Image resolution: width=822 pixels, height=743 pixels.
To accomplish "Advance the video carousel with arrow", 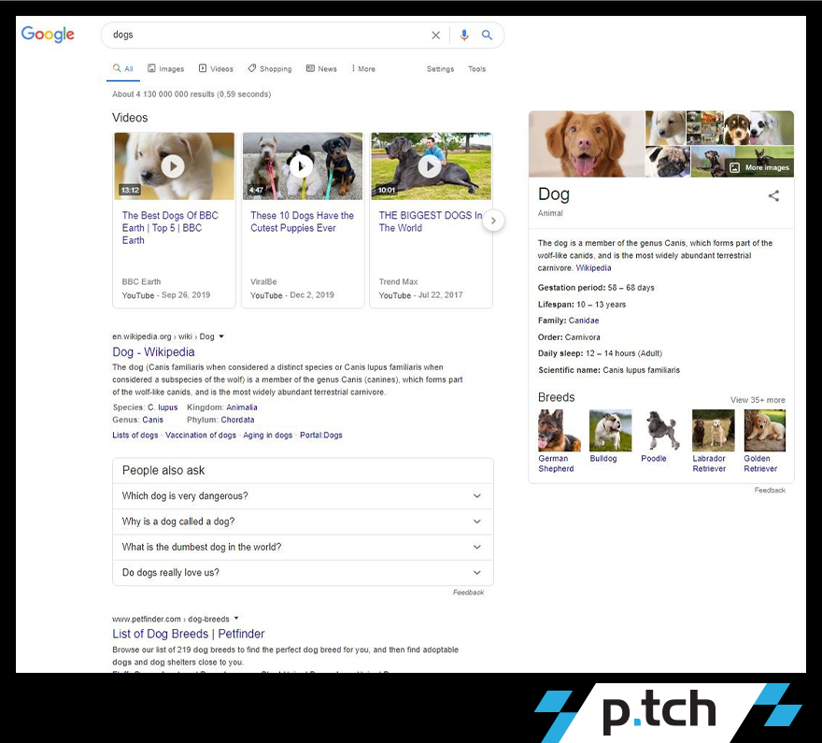I will coord(493,221).
